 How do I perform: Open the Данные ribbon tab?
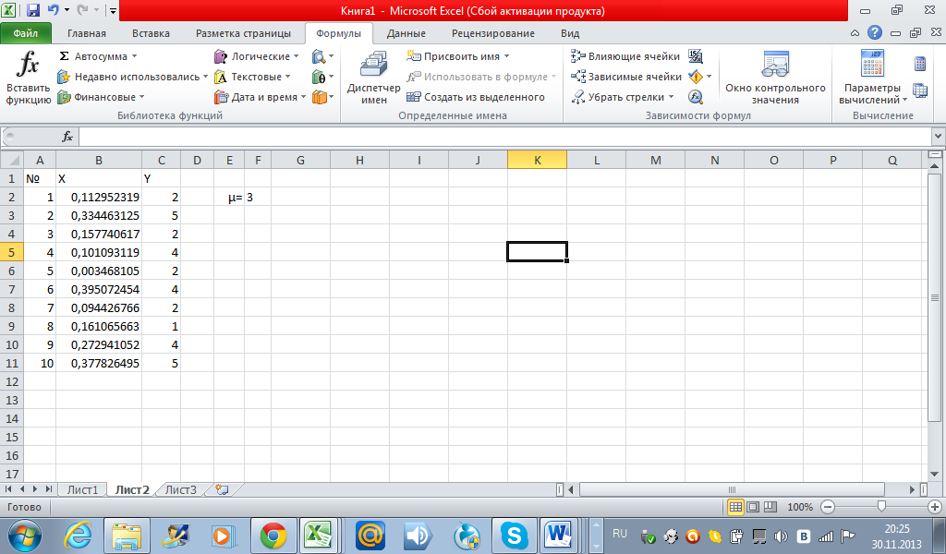(x=406, y=33)
